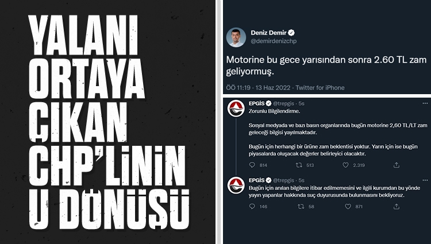Click the Deniz Demir display name
431x244 pixels.
point(268,33)
